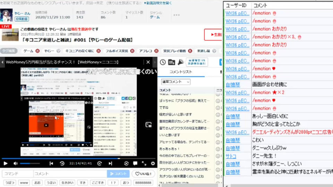Open uploader link やじー さん
Screen dimensions: 333x187
22,13
